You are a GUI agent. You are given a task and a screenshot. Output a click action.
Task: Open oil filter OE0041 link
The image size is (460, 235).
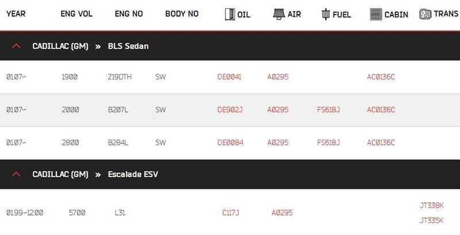tap(229, 77)
